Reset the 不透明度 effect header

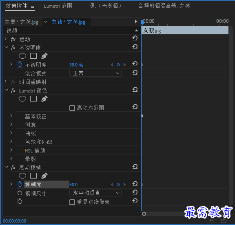(135, 46)
